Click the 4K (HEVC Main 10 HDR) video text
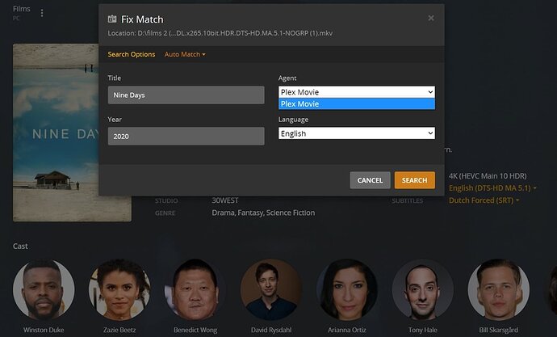Viewport: 557px width, 337px height. tap(488, 176)
